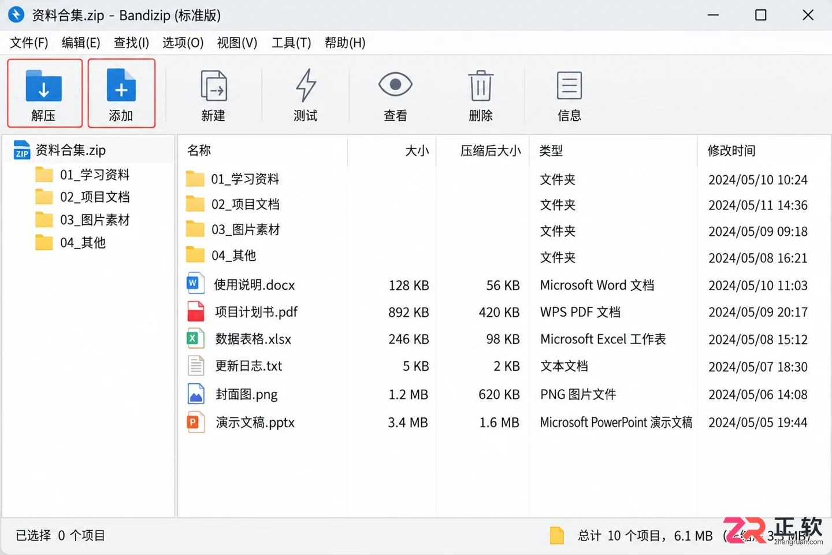832x555 pixels.
Task: Click the 892 KB size cell
Action: click(408, 312)
